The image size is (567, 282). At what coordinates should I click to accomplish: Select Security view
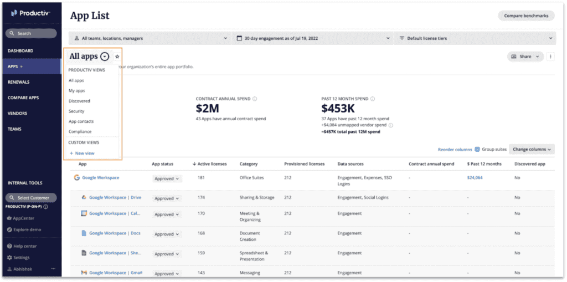[76, 111]
